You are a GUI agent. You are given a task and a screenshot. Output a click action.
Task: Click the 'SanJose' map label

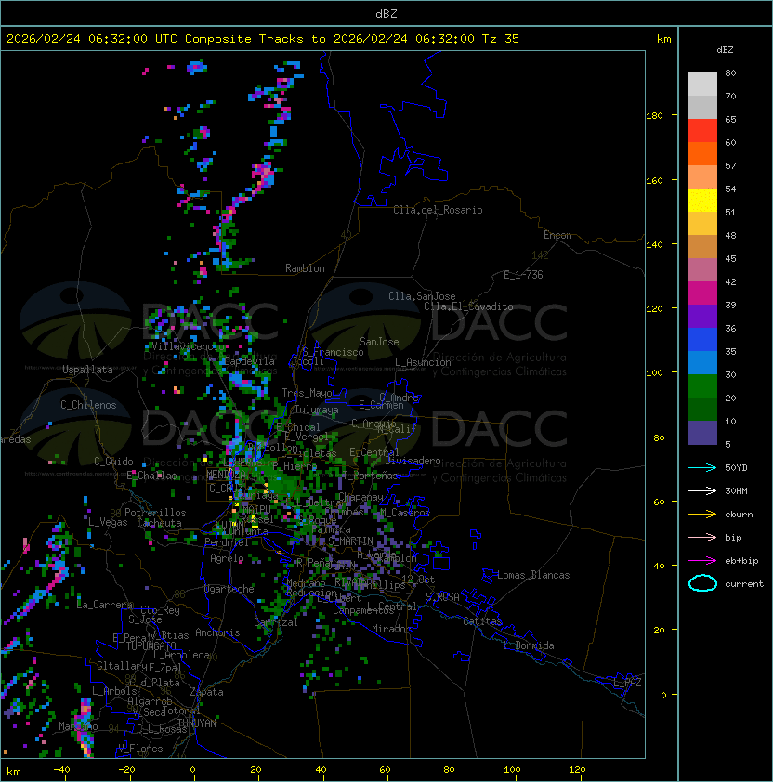(379, 342)
